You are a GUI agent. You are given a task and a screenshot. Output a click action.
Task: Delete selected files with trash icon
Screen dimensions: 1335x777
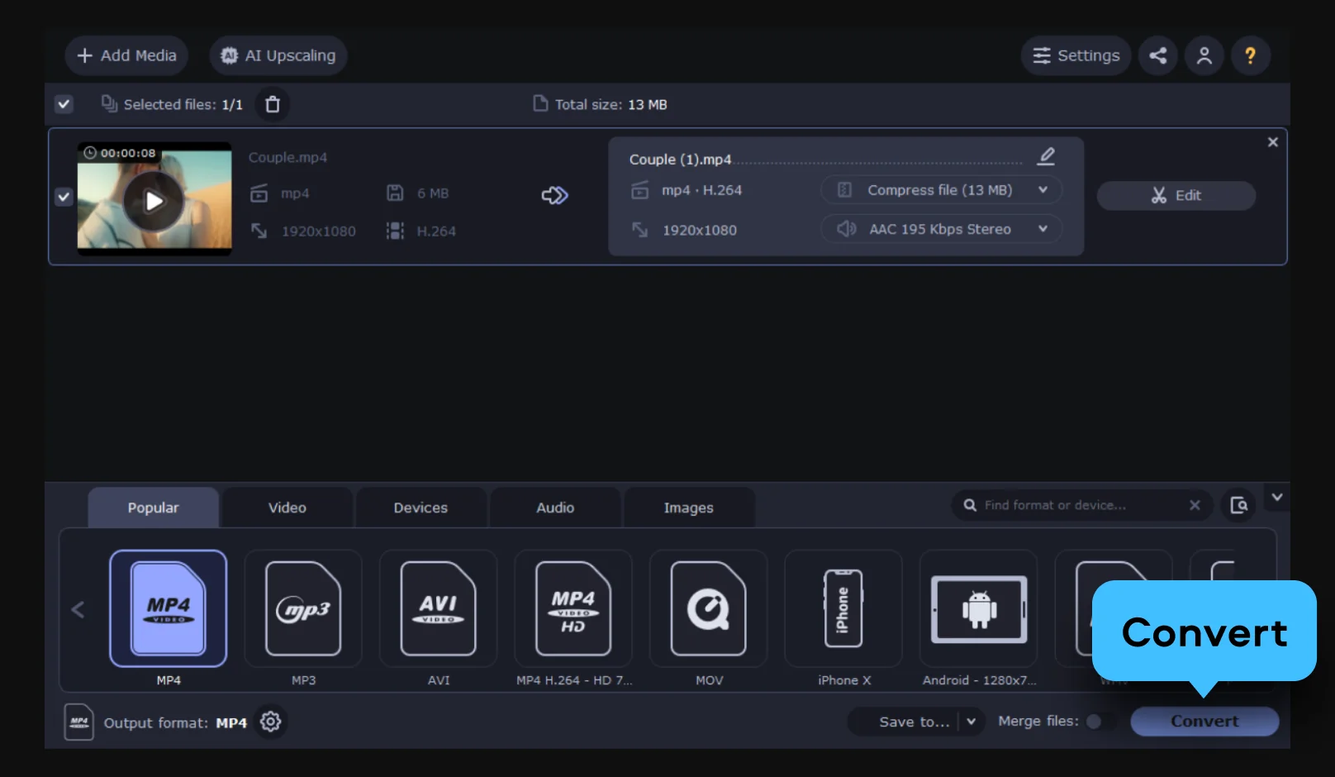point(273,104)
